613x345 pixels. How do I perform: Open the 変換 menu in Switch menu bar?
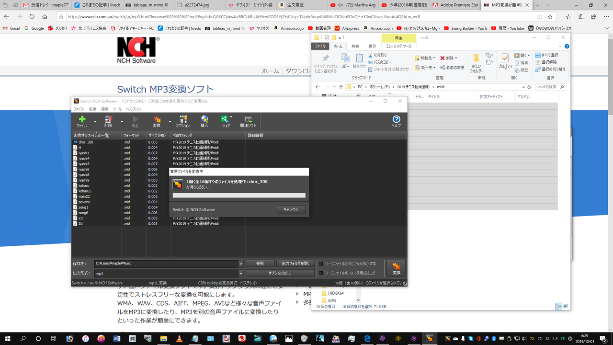[x=92, y=109]
